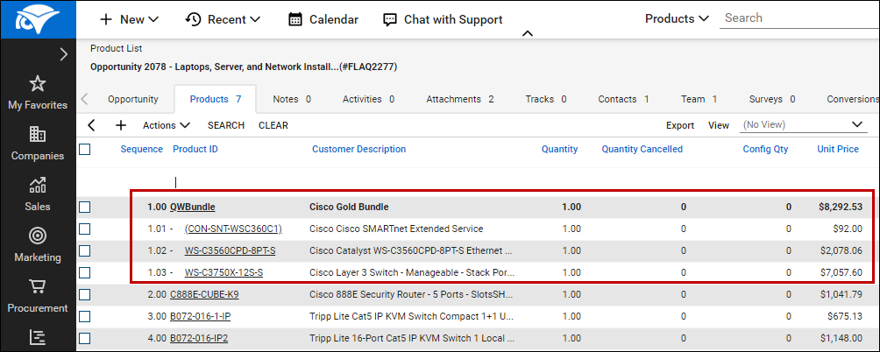Screen dimensions: 880x352
Task: Click Export
Action: [x=680, y=125]
